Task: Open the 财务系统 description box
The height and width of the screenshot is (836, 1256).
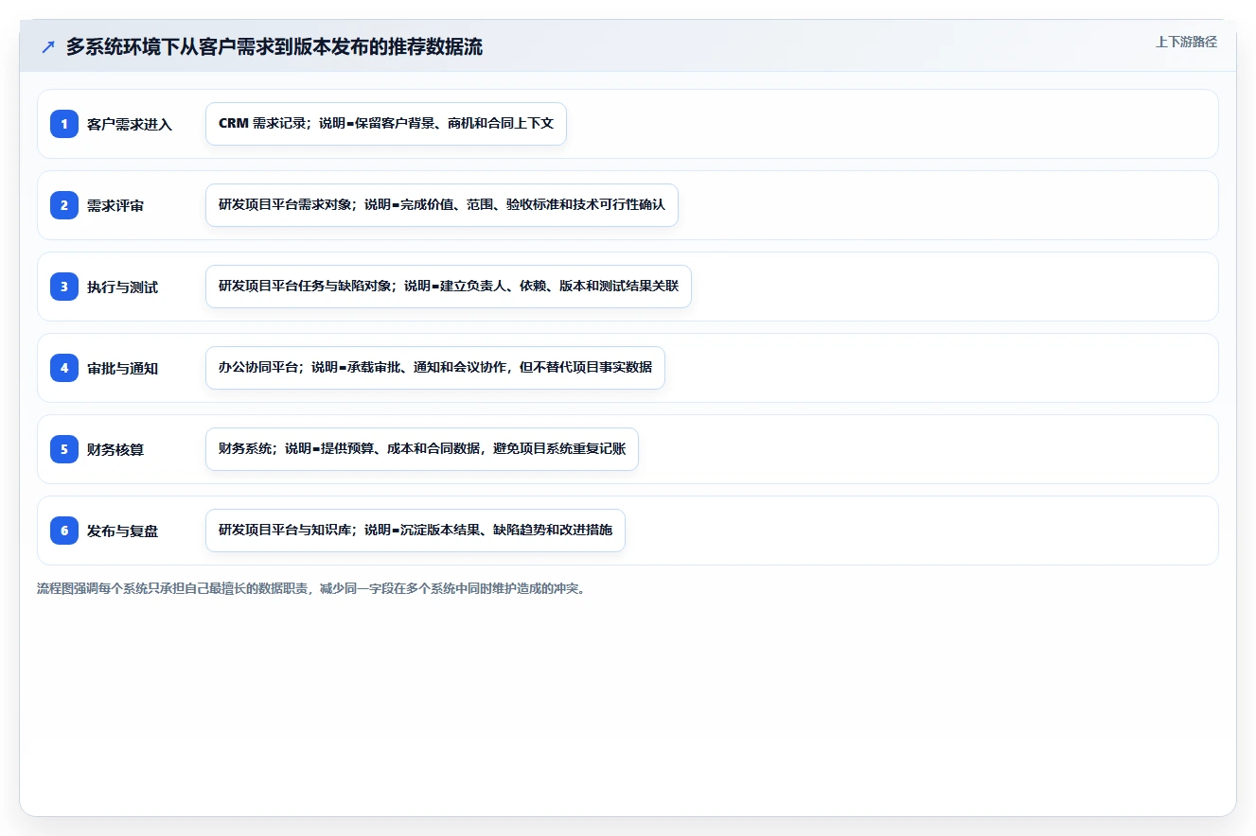Action: pyautogui.click(x=422, y=449)
